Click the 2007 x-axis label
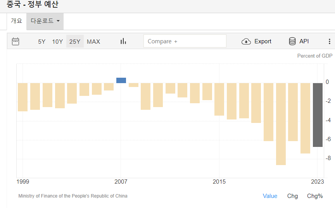335x208 pixels. [121, 182]
